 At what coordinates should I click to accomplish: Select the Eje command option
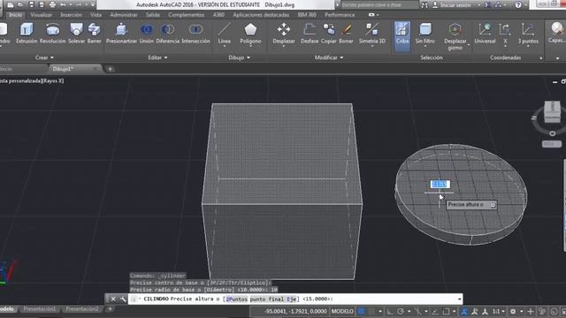(291, 299)
